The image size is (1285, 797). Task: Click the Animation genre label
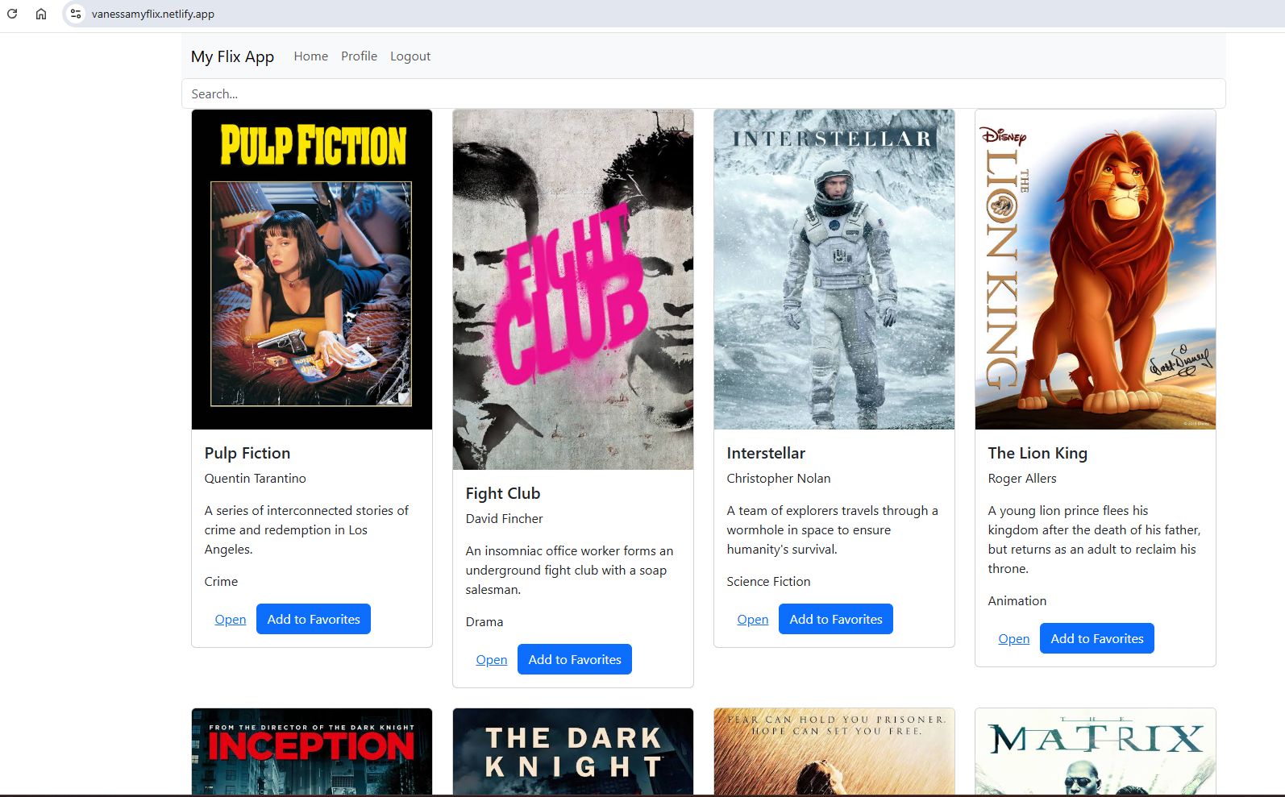click(x=1017, y=600)
